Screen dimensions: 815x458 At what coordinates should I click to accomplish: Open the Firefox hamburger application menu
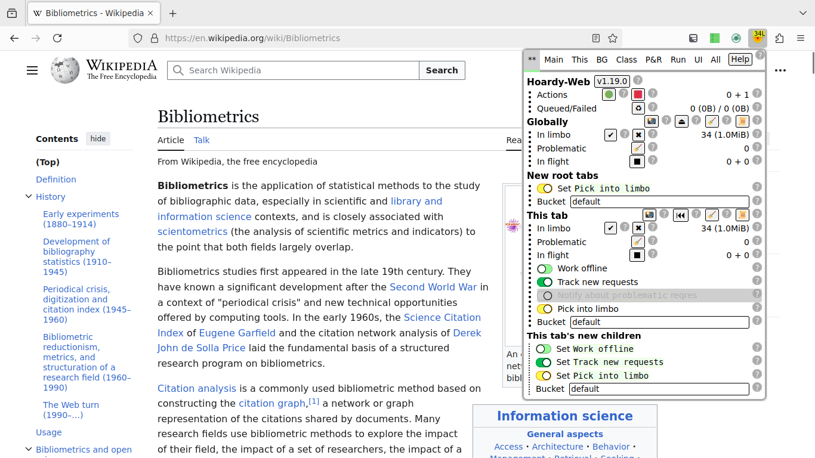pyautogui.click(x=801, y=38)
